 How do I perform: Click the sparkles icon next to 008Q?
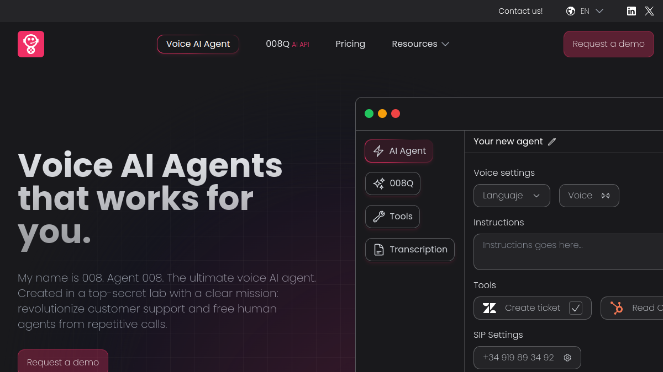point(379,184)
